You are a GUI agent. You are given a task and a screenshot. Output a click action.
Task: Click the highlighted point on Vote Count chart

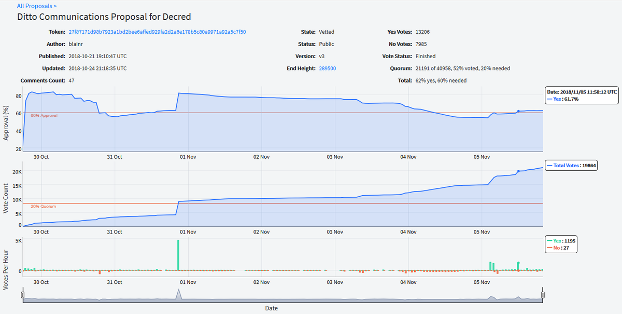tap(518, 171)
